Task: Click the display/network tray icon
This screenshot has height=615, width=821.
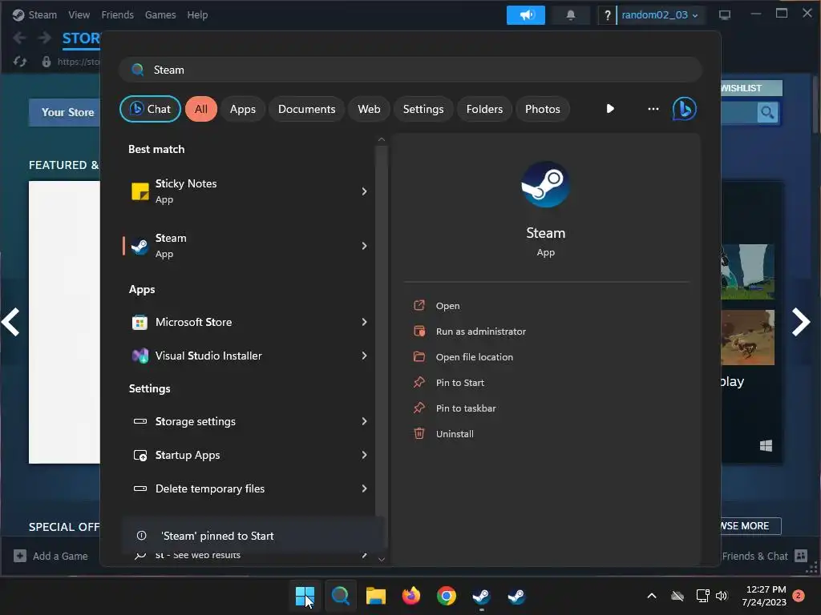Action: (x=702, y=596)
